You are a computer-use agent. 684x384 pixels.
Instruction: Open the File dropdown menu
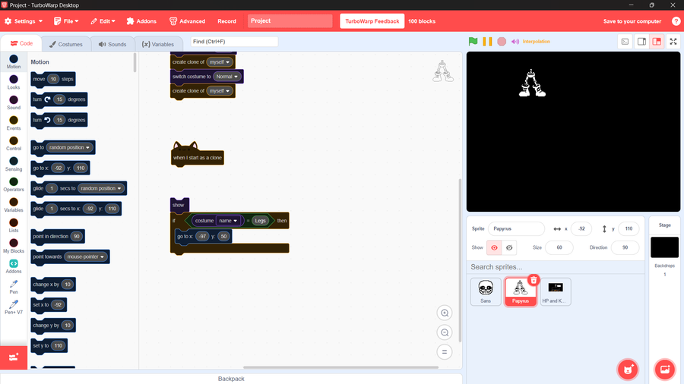point(66,21)
